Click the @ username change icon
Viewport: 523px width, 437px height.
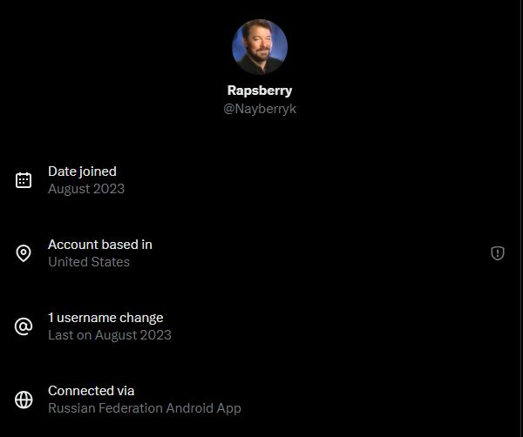tap(24, 326)
